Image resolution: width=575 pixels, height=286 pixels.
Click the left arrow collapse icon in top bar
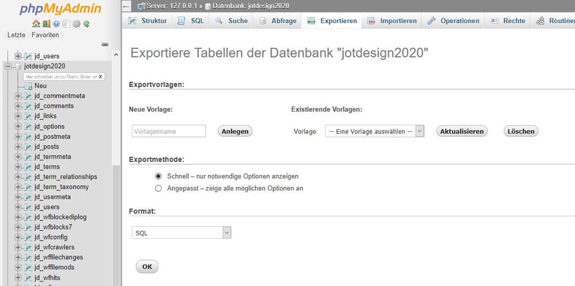click(126, 6)
